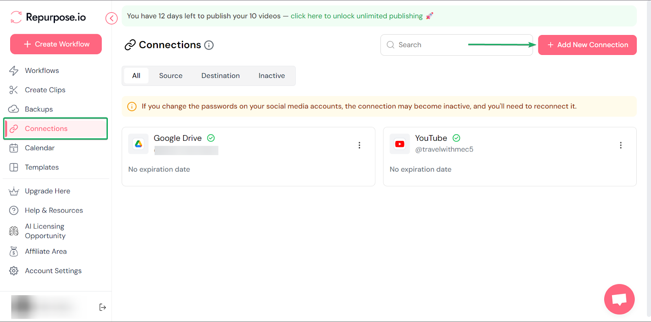This screenshot has width=651, height=322.
Task: Click the blurred user profile avatar
Action: click(x=22, y=307)
